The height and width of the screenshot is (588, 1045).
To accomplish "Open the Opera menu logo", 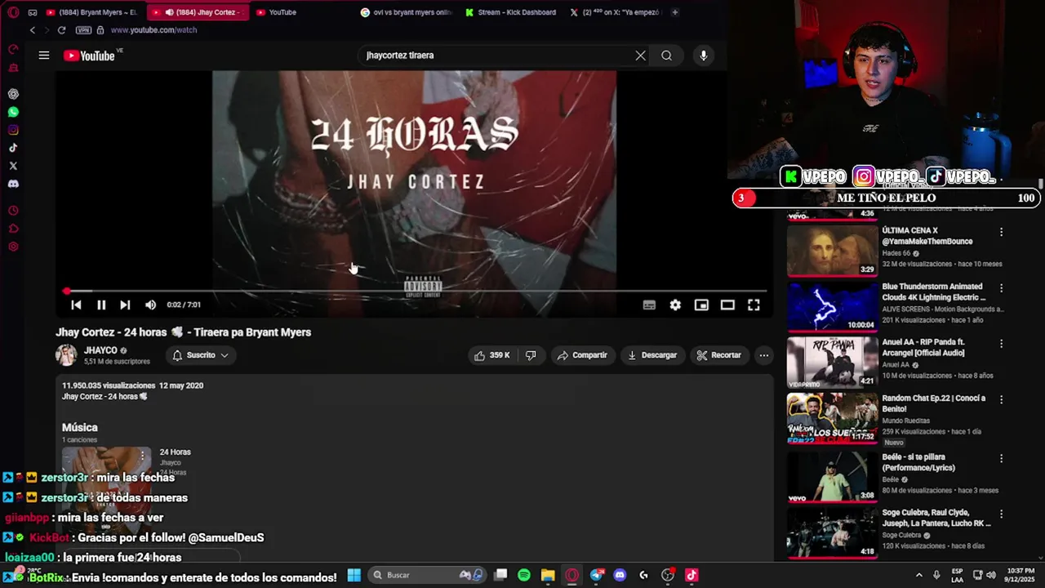I will 13,12.
